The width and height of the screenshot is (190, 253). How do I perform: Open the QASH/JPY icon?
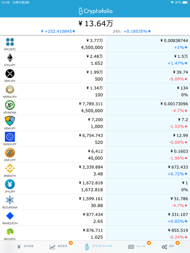click(10, 137)
